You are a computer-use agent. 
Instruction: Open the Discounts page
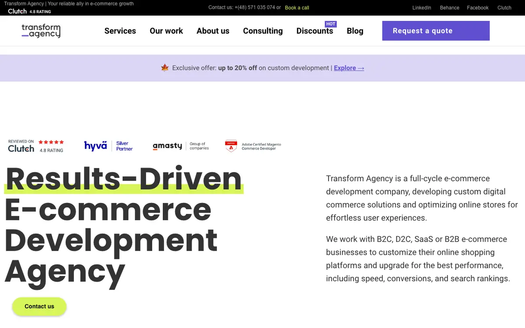315,31
